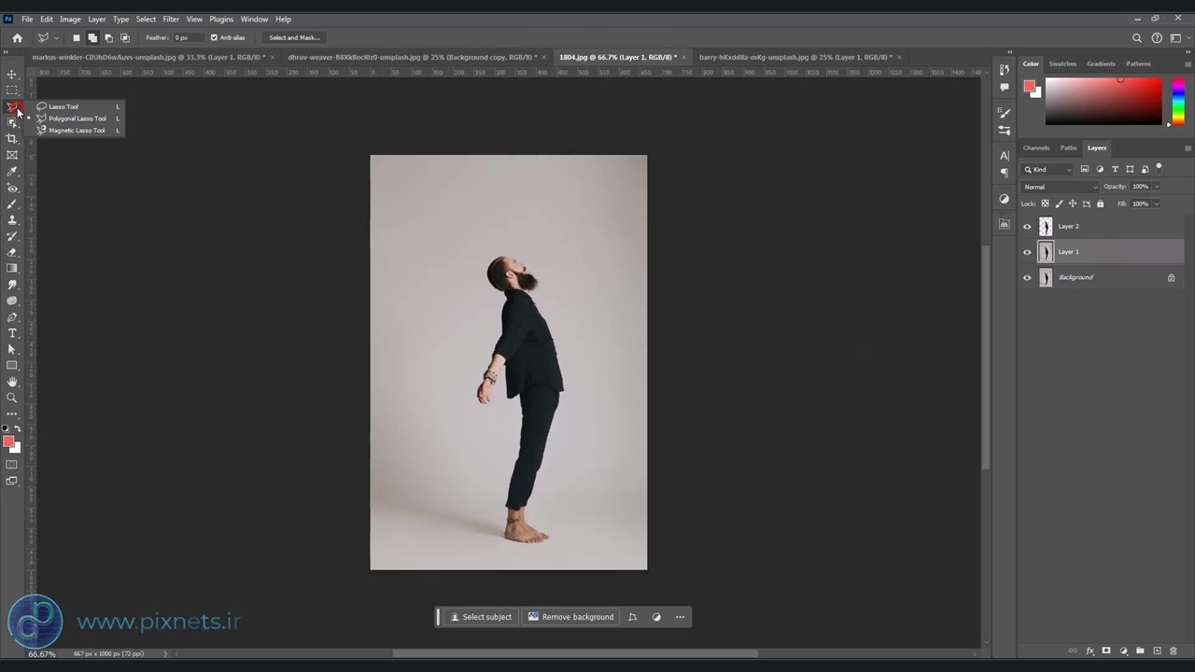Switch to the Channels panel tab
1195x672 pixels.
click(1035, 147)
